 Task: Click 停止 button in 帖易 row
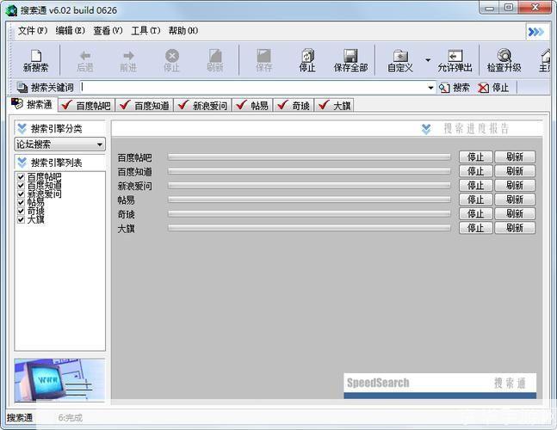click(x=476, y=200)
